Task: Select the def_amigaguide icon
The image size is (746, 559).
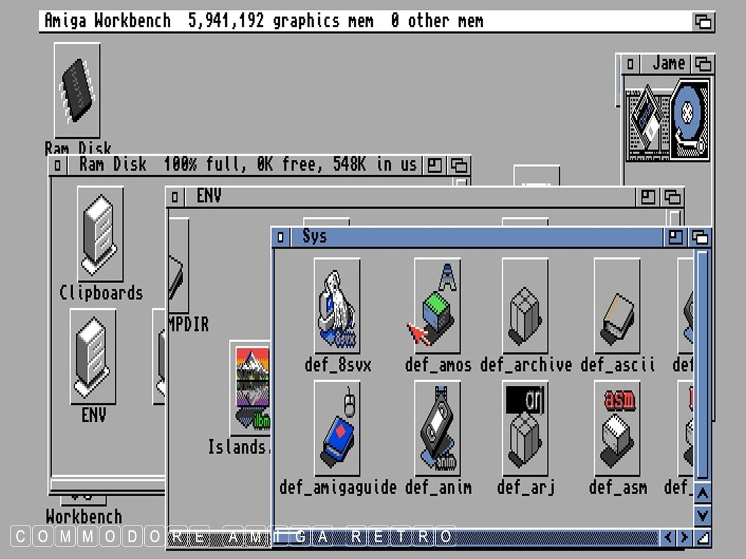Action: [337, 429]
